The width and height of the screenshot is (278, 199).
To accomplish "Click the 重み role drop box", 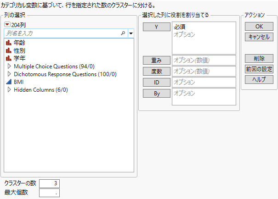I will pos(204,61).
